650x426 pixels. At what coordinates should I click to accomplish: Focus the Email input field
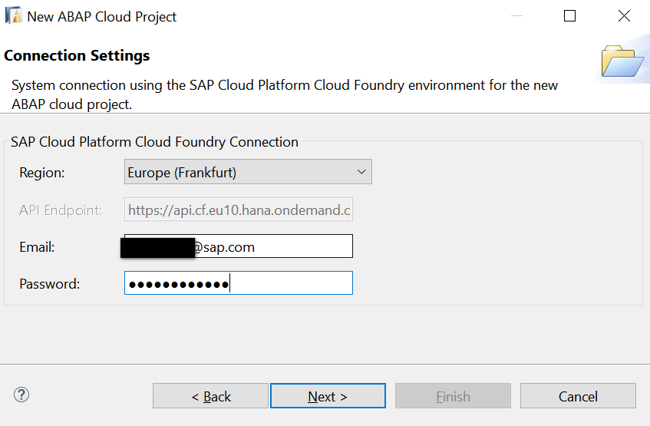(x=272, y=247)
